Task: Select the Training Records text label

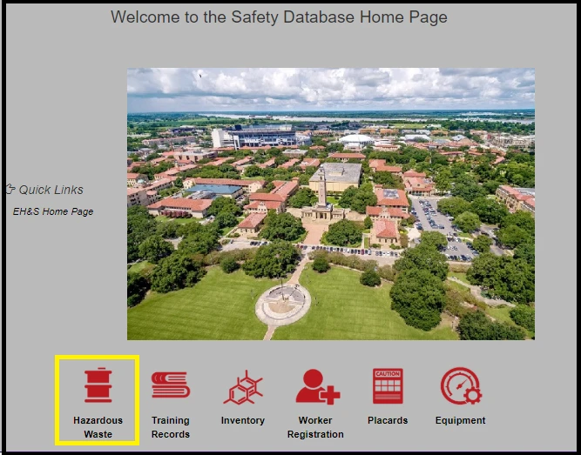Action: click(170, 427)
